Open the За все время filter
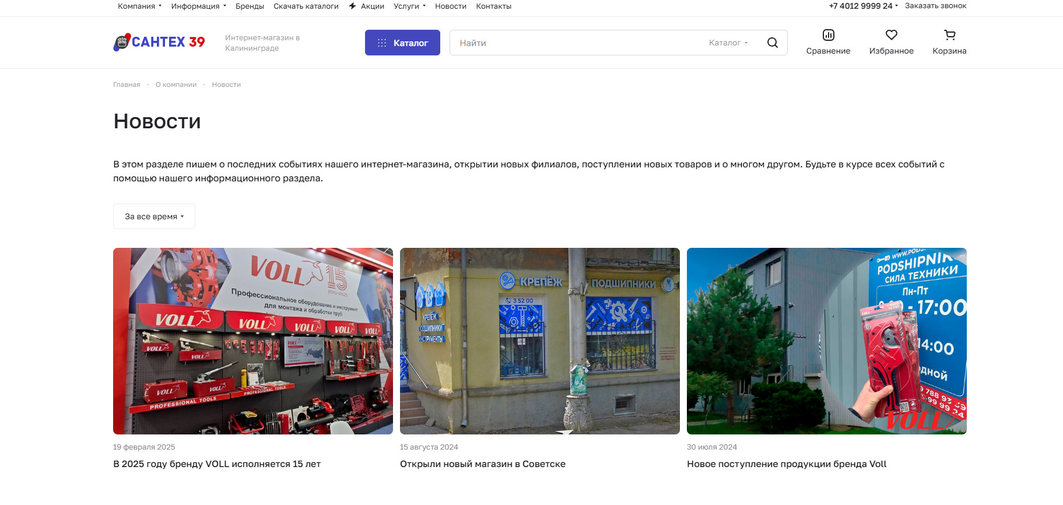1063x505 pixels. tap(154, 216)
